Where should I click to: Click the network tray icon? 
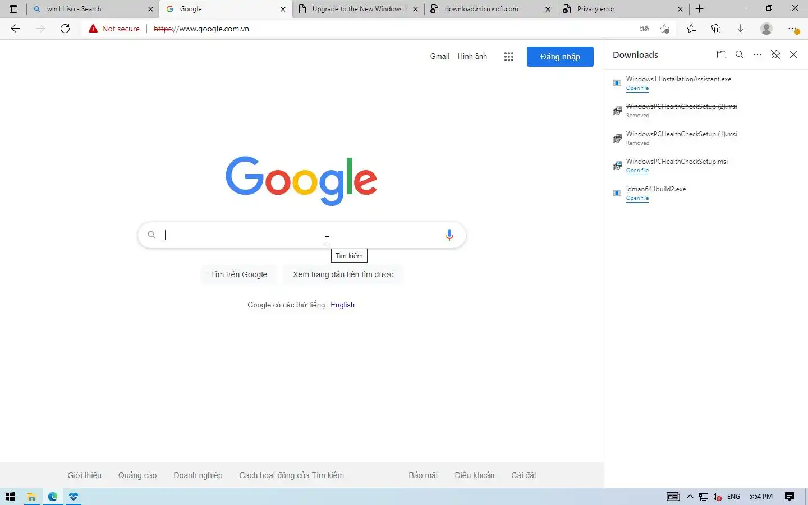click(703, 497)
